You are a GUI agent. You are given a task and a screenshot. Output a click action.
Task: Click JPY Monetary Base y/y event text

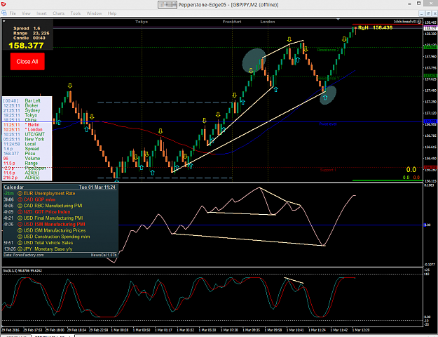[48, 249]
